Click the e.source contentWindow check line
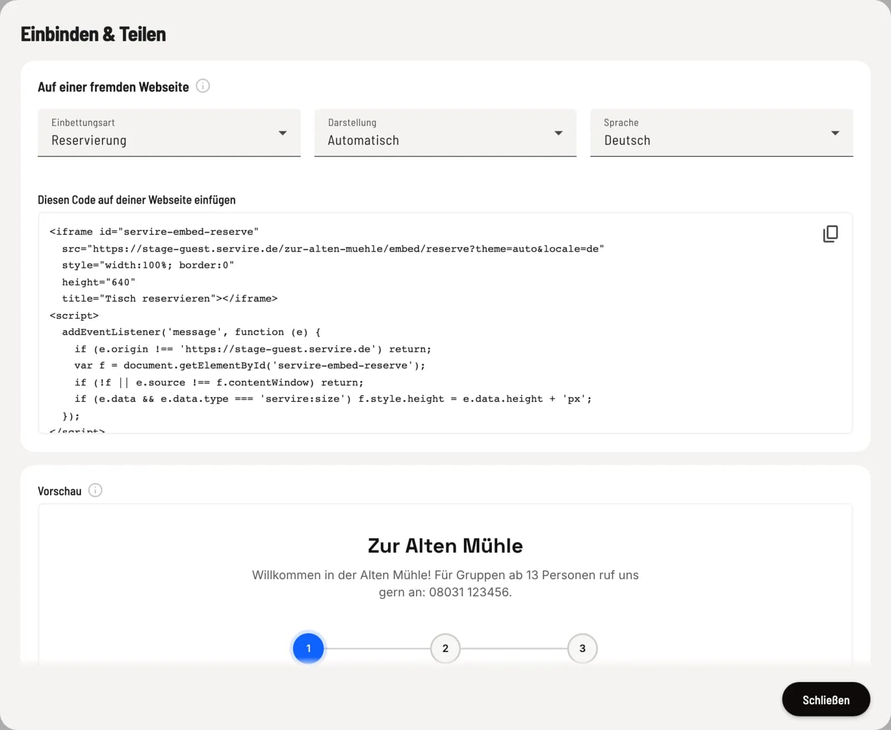Image resolution: width=891 pixels, height=730 pixels. (219, 383)
